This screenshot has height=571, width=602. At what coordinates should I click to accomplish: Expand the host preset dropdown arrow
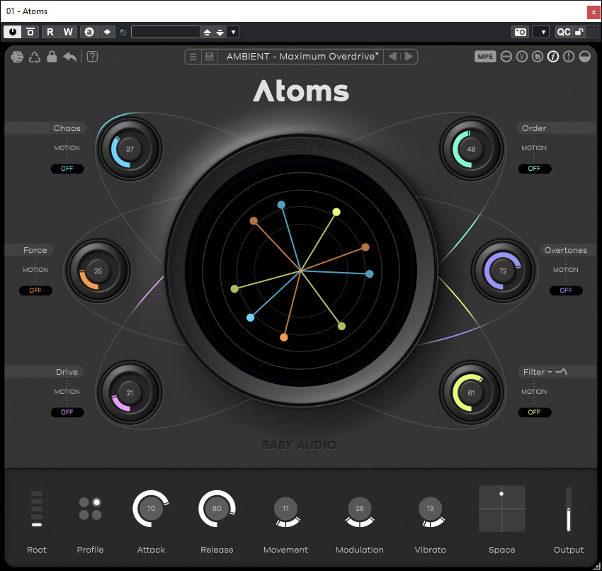tap(234, 32)
